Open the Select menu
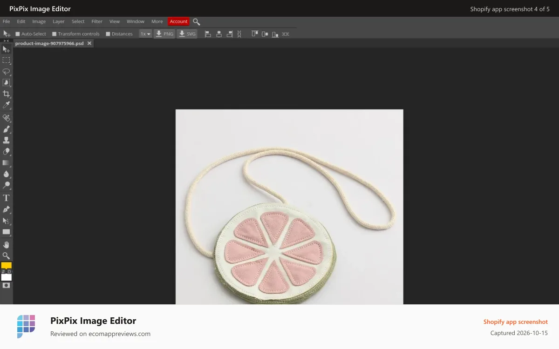The width and height of the screenshot is (559, 349). [x=78, y=21]
